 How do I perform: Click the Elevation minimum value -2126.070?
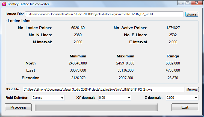click(x=78, y=78)
